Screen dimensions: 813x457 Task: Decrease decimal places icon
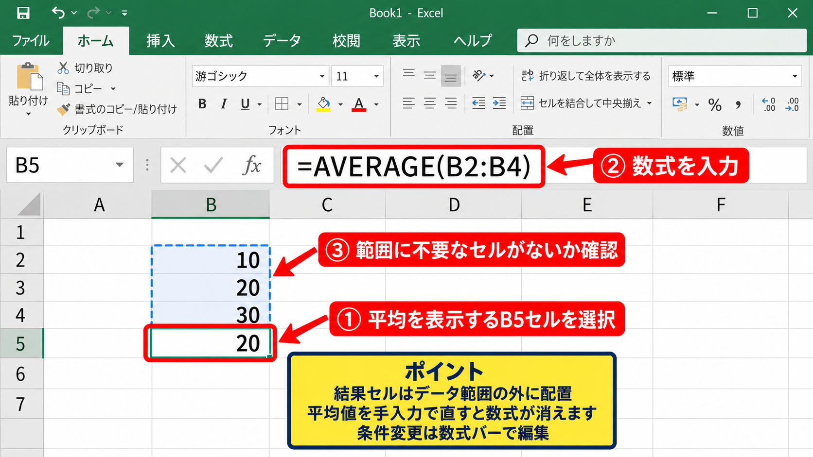[792, 104]
